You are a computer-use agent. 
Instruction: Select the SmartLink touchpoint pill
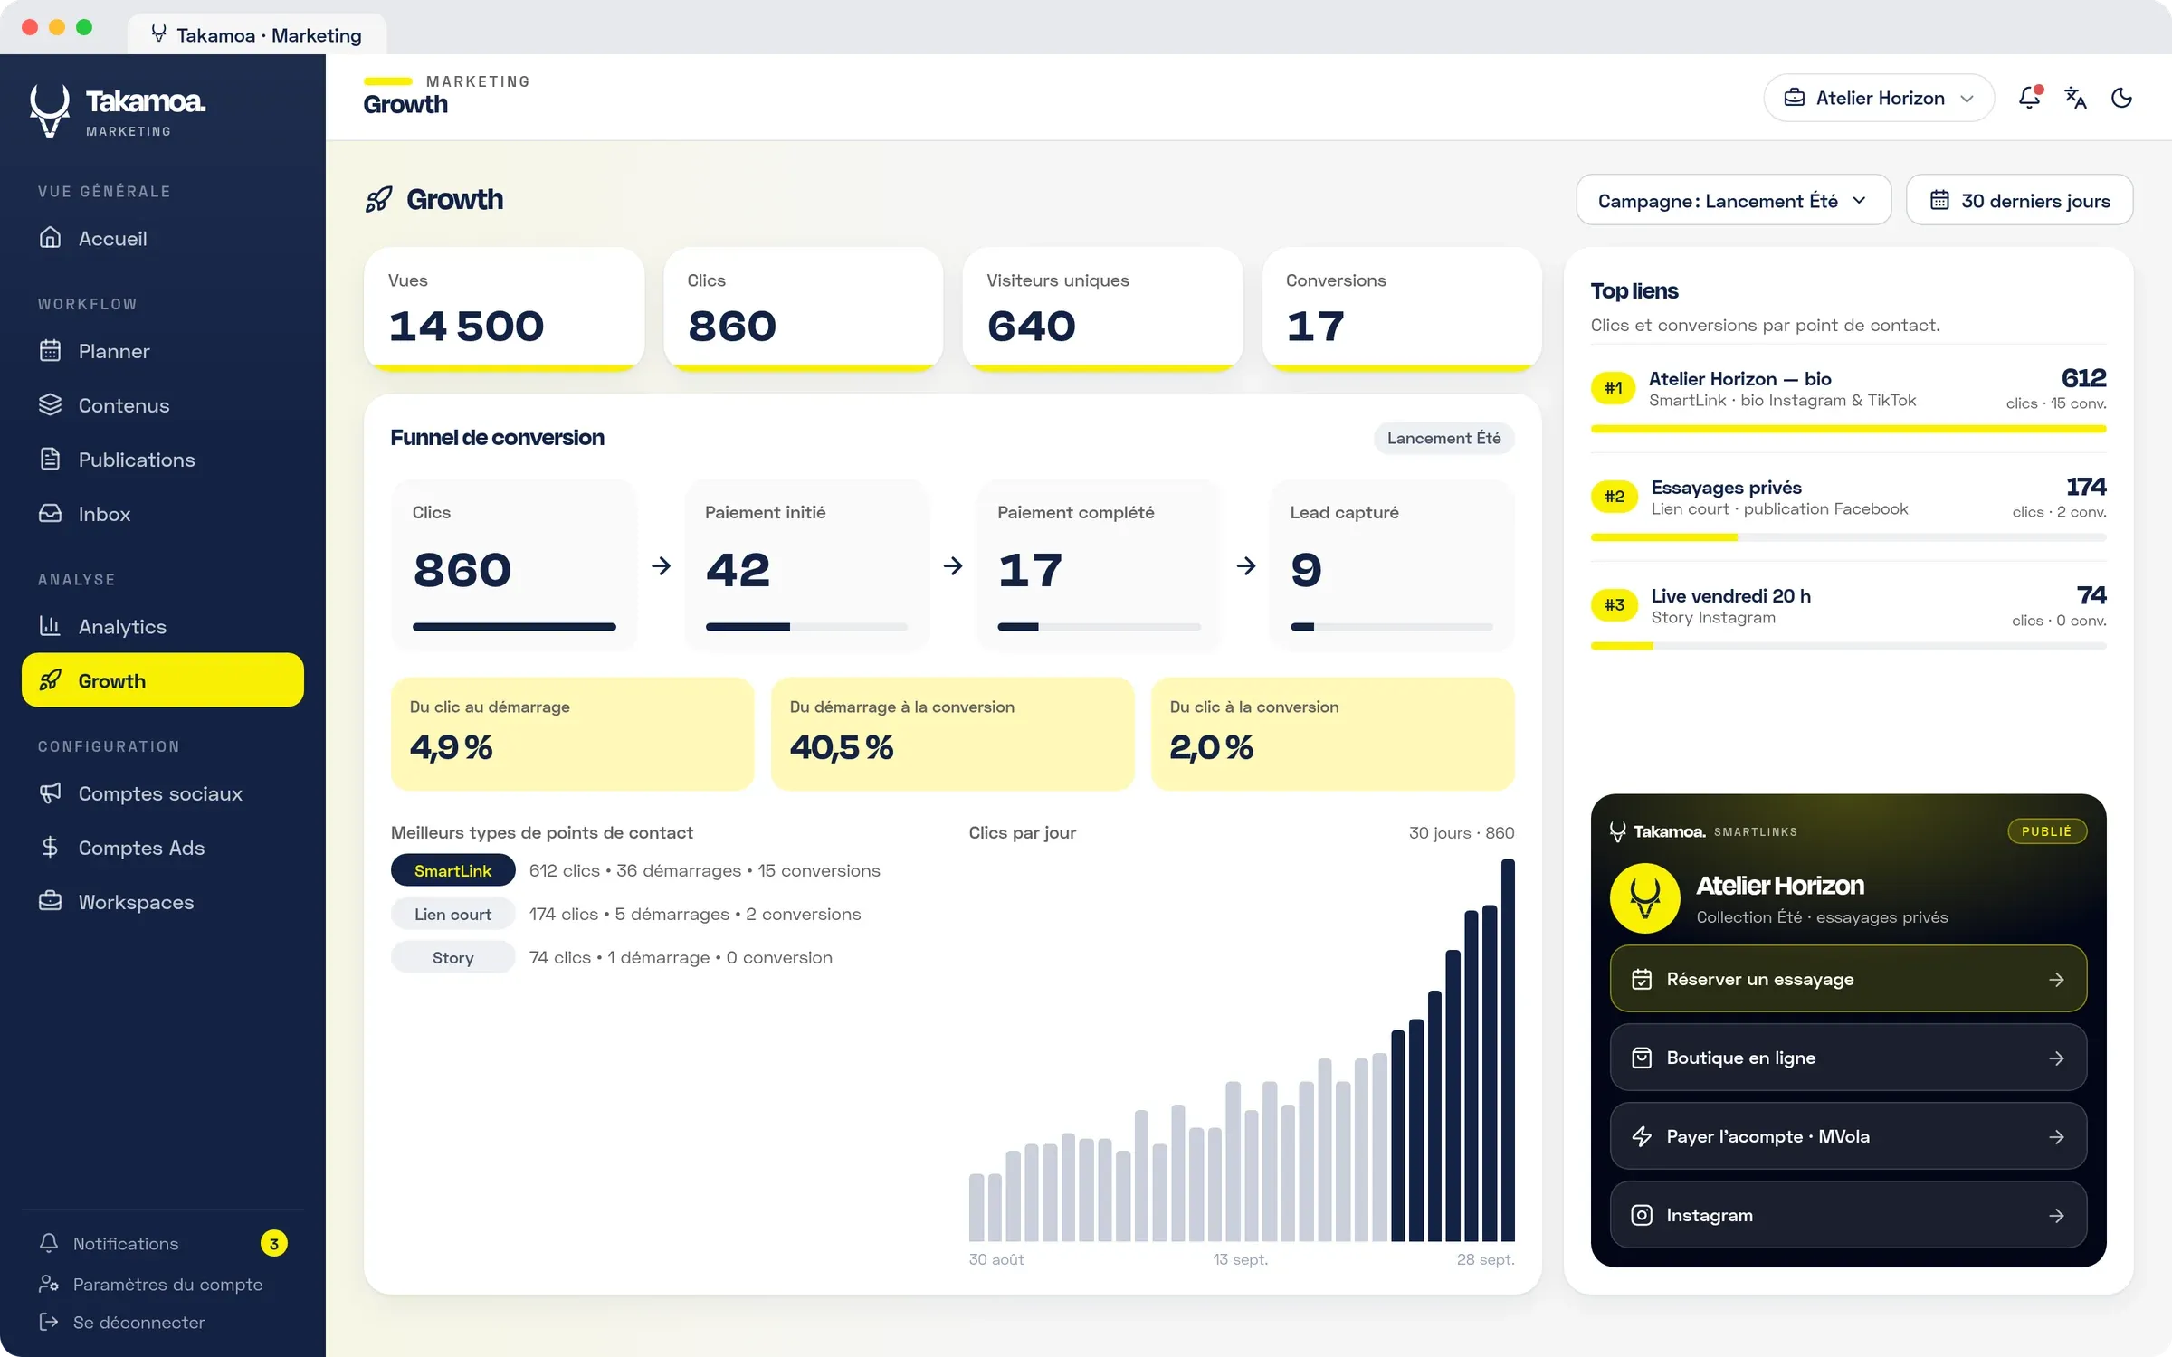[452, 870]
